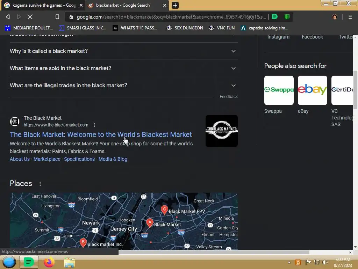
Task: Open the browser hamburger menu
Action: click(x=350, y=17)
